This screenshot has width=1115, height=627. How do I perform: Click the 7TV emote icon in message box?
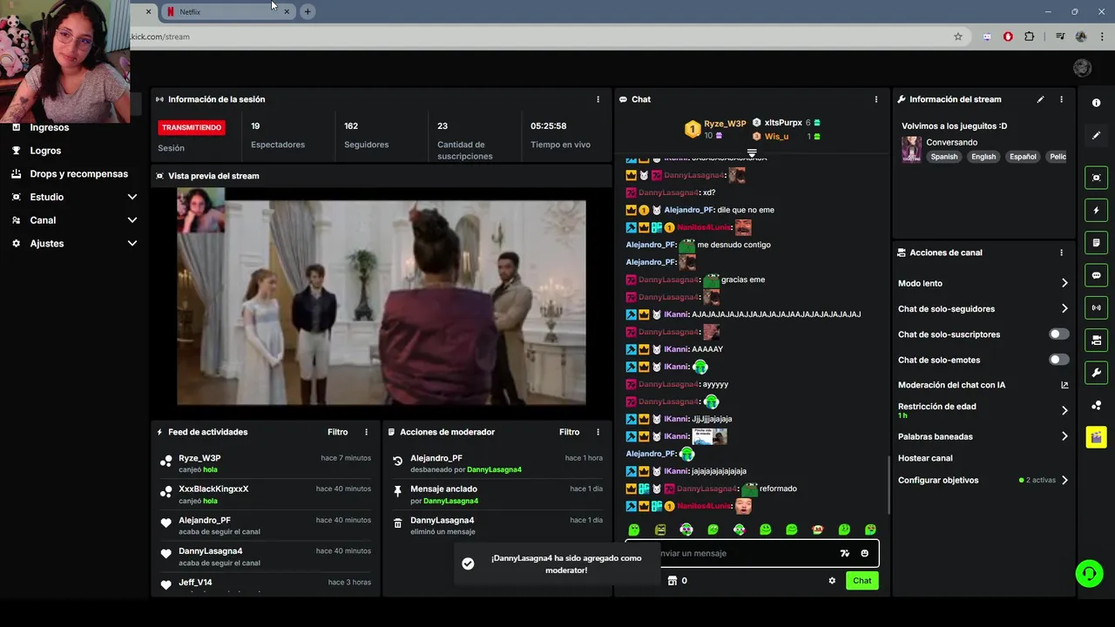844,553
